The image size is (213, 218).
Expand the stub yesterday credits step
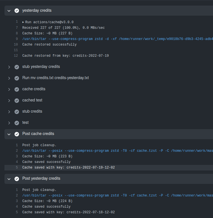pyautogui.click(x=9, y=67)
